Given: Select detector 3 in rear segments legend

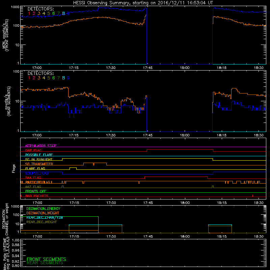Looking at the screenshot, I should point(39,78).
